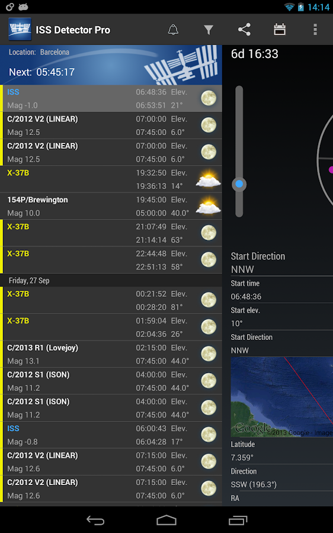Select the X-37B pass at 22:44:48
This screenshot has width=333, height=533.
111,260
